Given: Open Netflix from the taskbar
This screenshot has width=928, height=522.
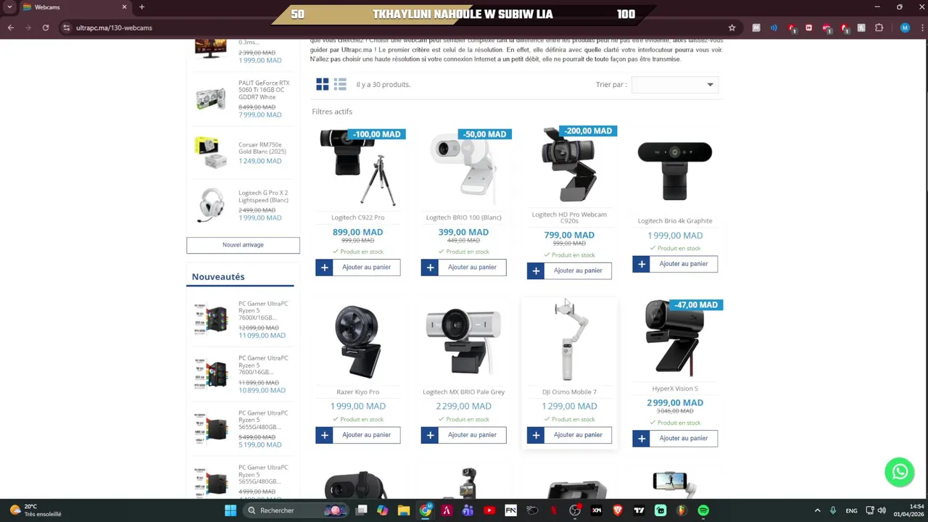Looking at the screenshot, I should coord(554,510).
